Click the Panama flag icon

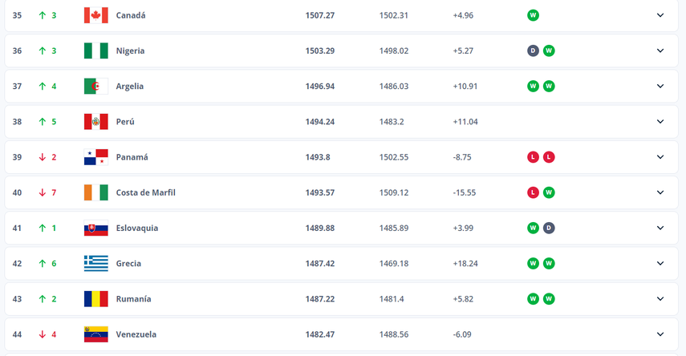[95, 157]
